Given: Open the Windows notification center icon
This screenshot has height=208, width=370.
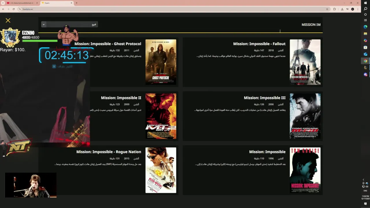Looking at the screenshot, I should [x=365, y=204].
